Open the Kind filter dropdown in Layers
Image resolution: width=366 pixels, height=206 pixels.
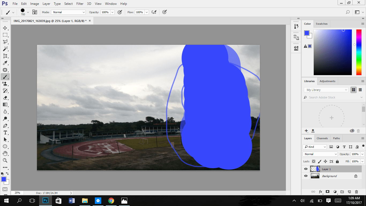pyautogui.click(x=315, y=147)
